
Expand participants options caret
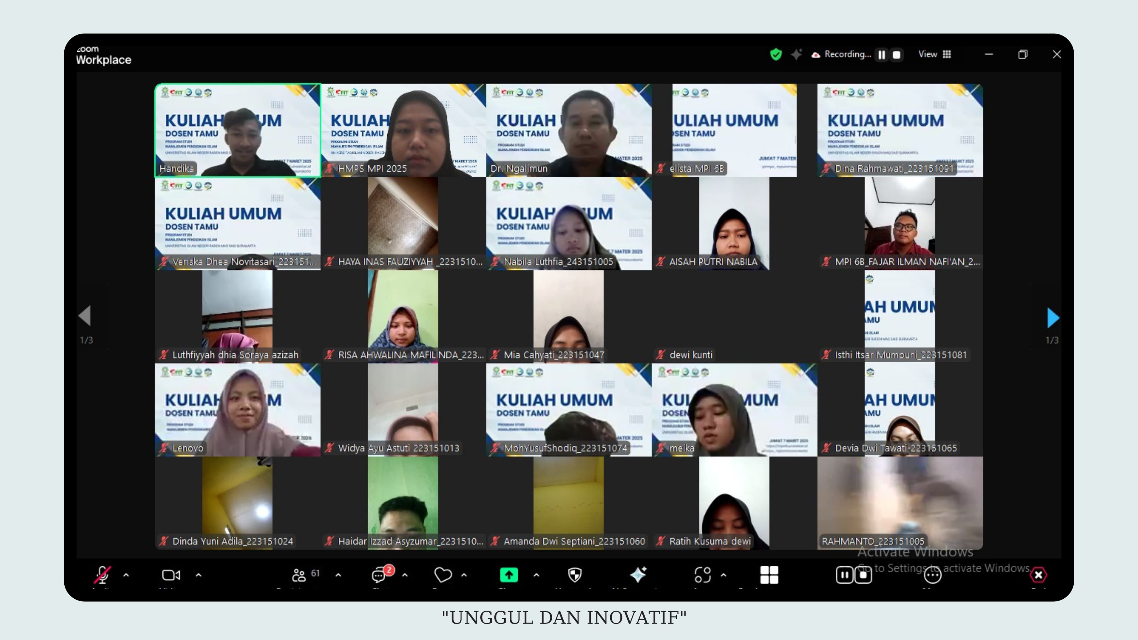click(338, 575)
